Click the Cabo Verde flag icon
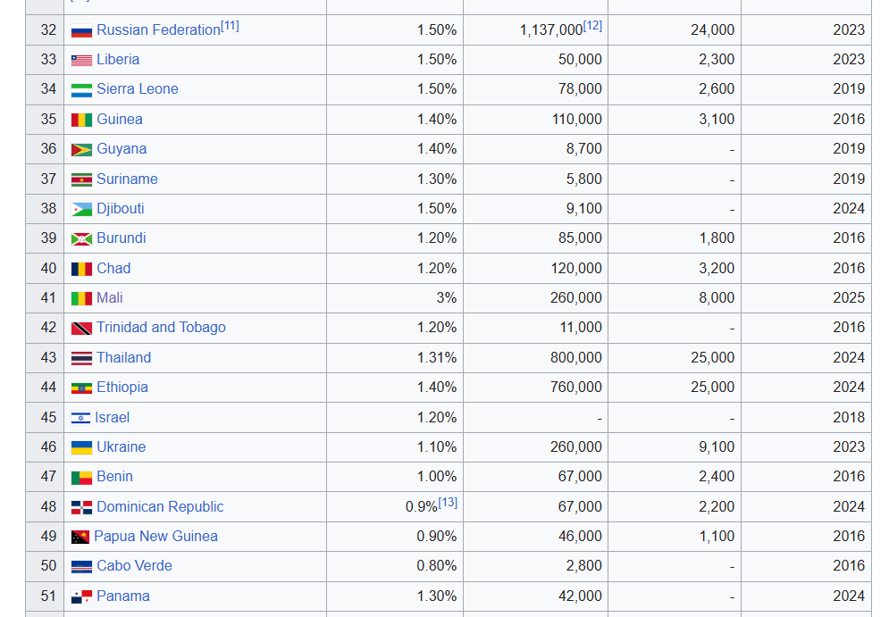 point(81,567)
